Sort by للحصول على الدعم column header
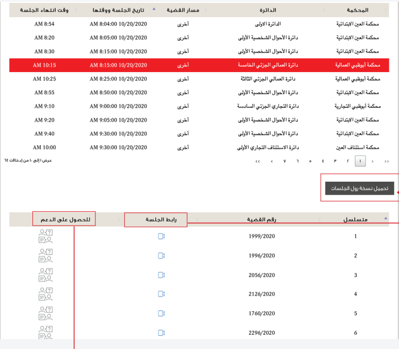This screenshot has width=399, height=349. click(x=65, y=220)
